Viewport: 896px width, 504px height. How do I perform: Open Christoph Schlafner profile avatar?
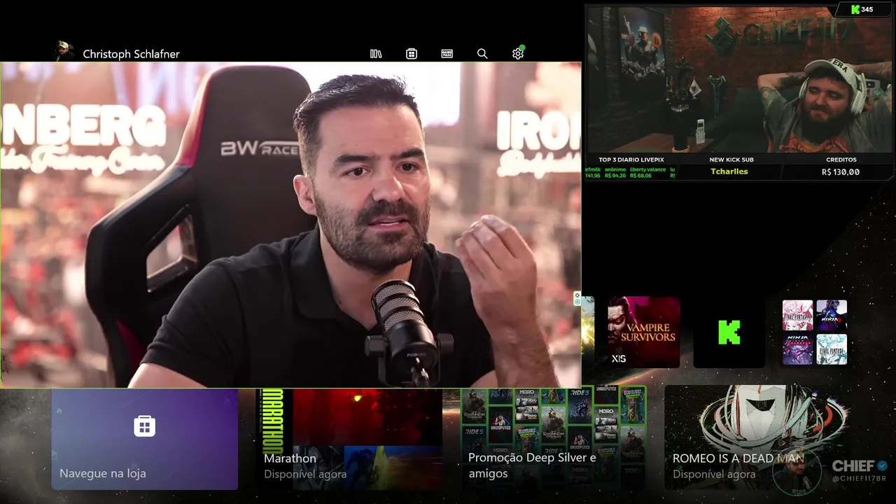[x=64, y=51]
